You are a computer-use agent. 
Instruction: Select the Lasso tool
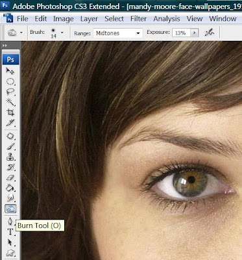pos(10,92)
